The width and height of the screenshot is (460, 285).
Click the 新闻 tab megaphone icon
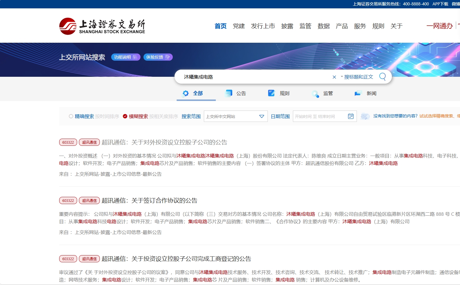[x=358, y=94]
